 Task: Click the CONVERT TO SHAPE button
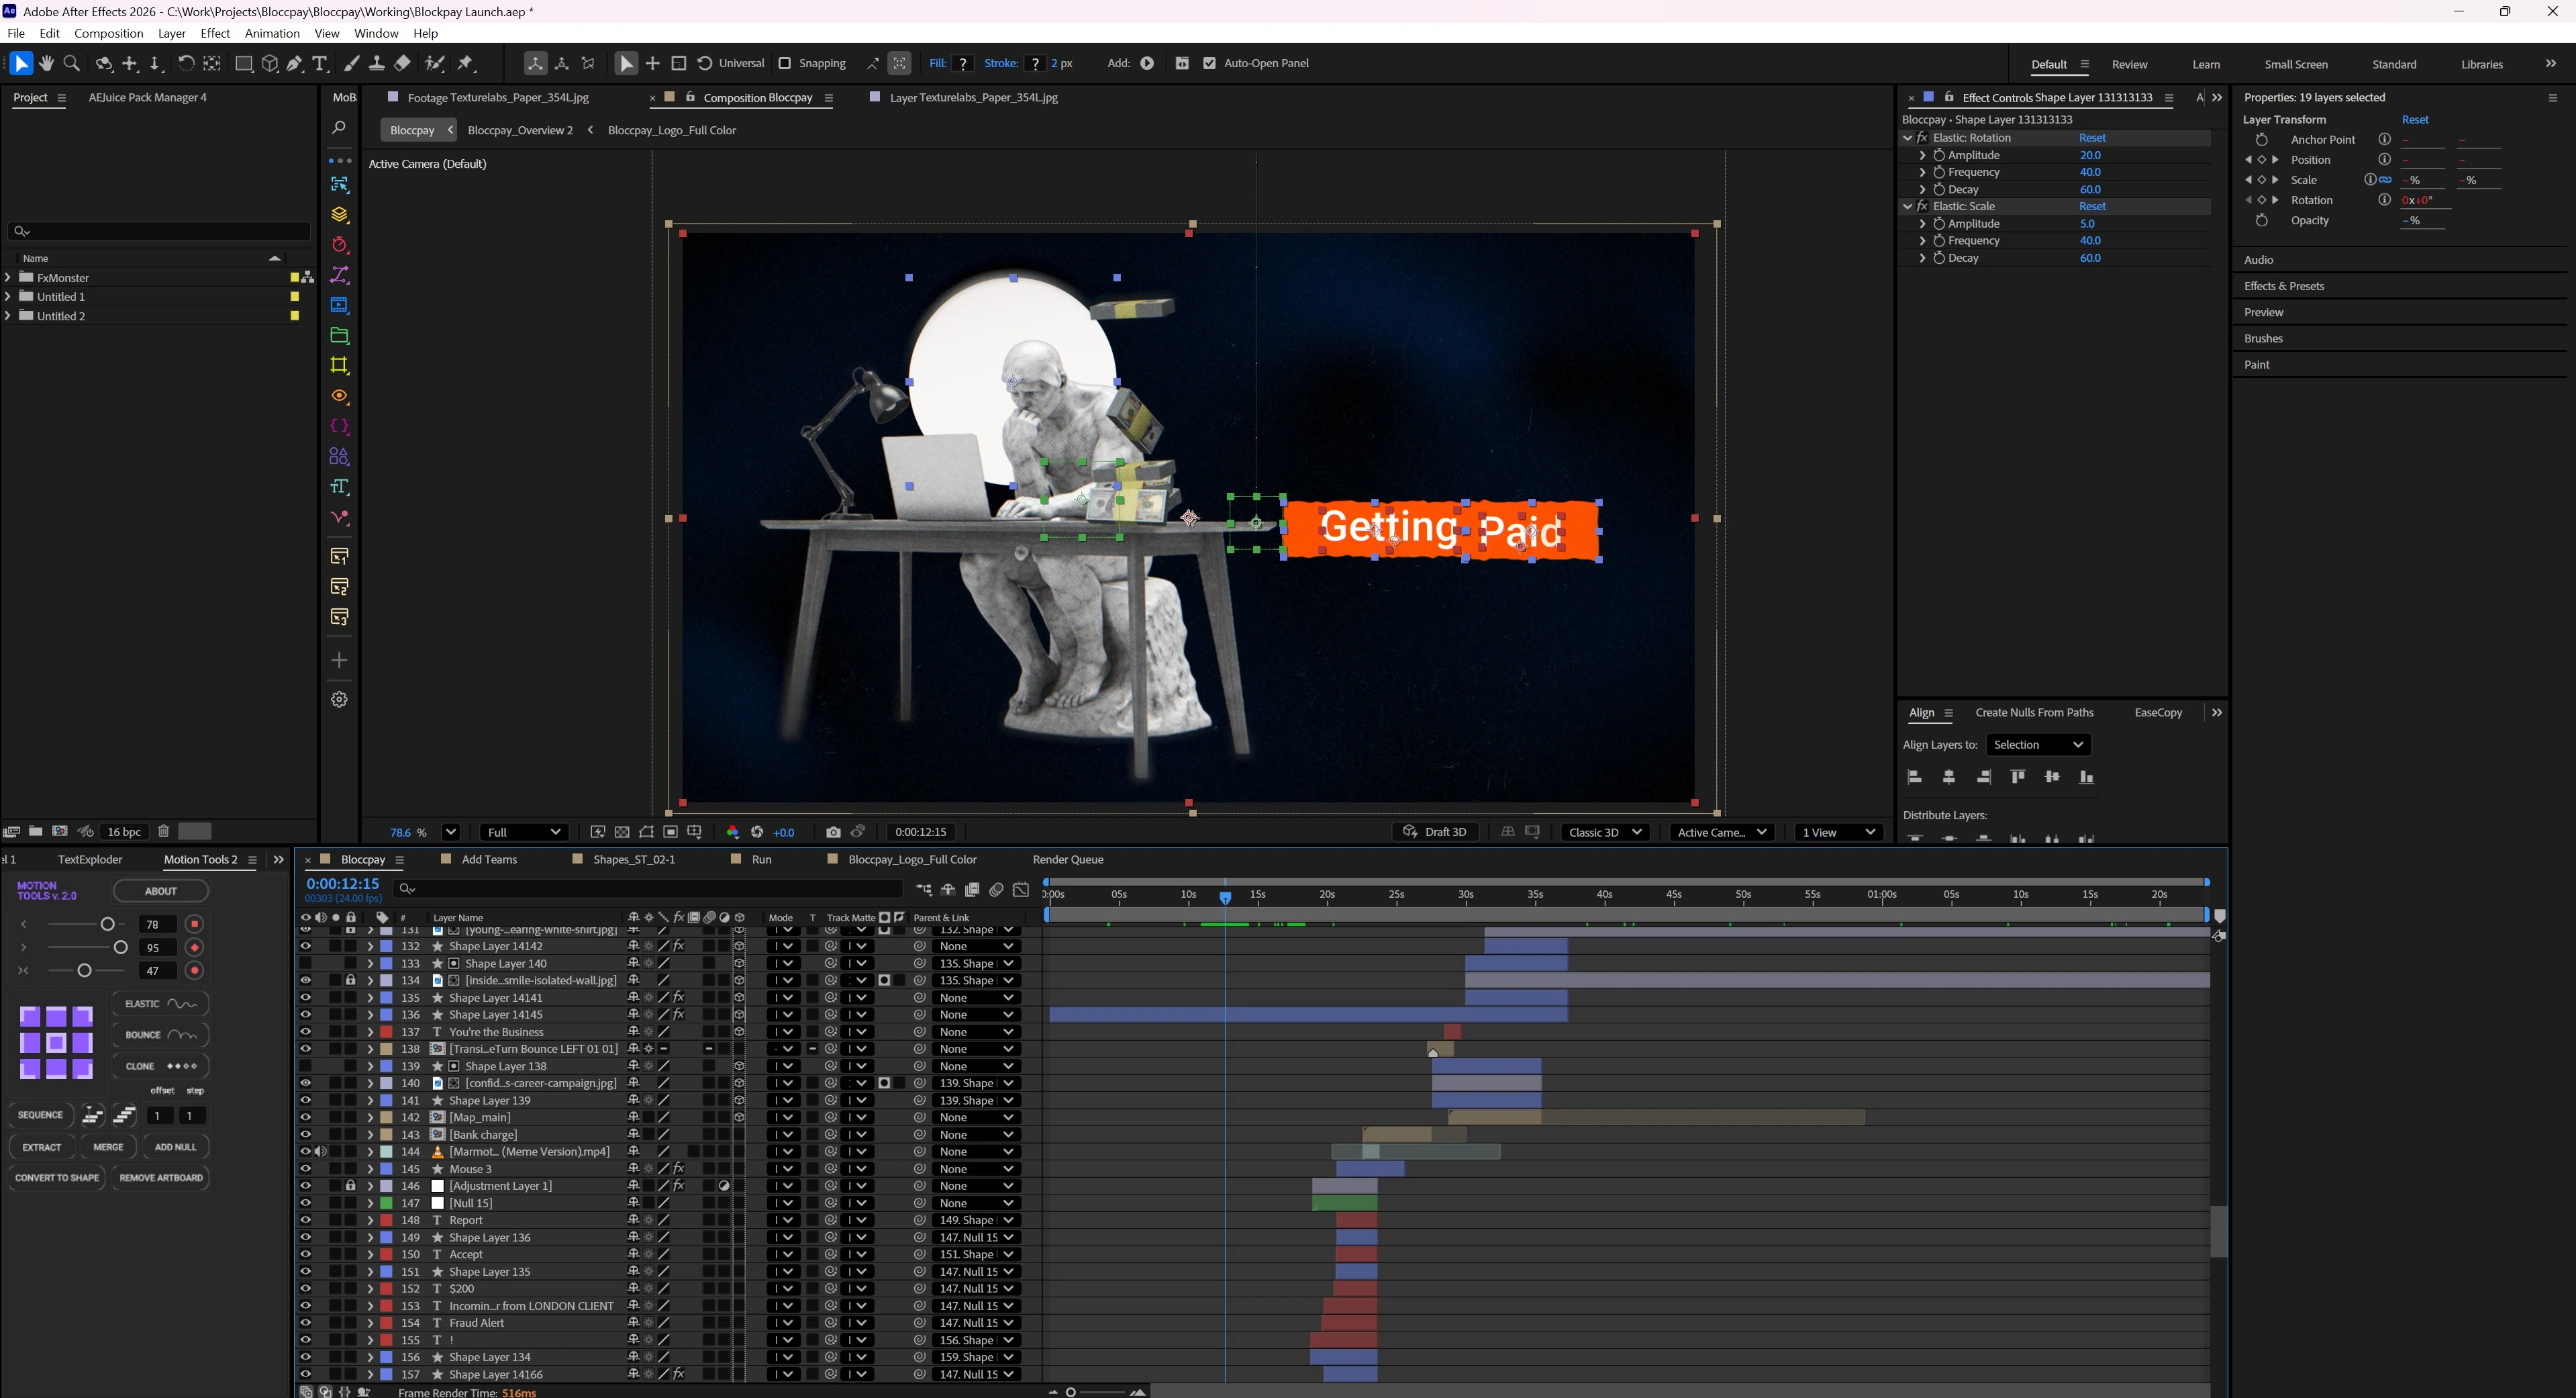click(57, 1178)
